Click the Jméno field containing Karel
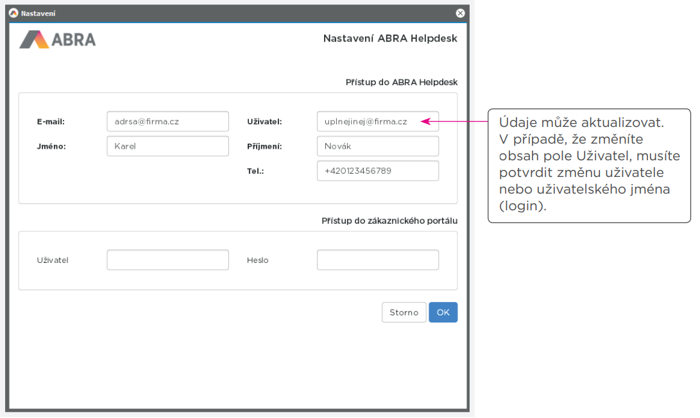The width and height of the screenshot is (700, 418). click(x=167, y=146)
